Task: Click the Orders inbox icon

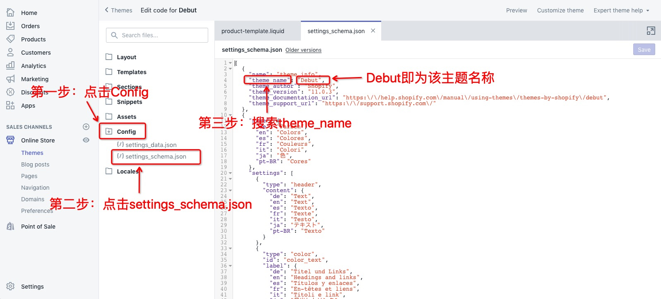Action: click(10, 26)
